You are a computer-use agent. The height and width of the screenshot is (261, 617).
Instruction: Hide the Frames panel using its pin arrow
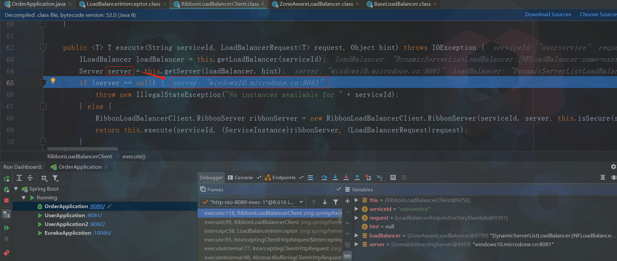click(338, 190)
